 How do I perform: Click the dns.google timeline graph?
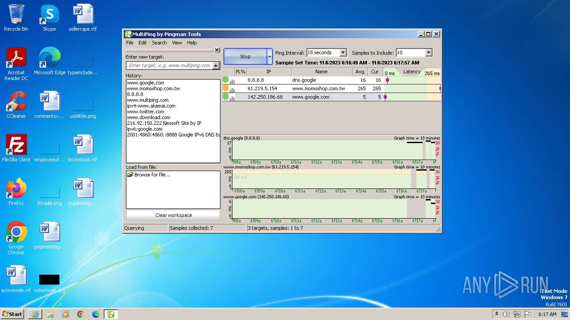click(x=333, y=150)
